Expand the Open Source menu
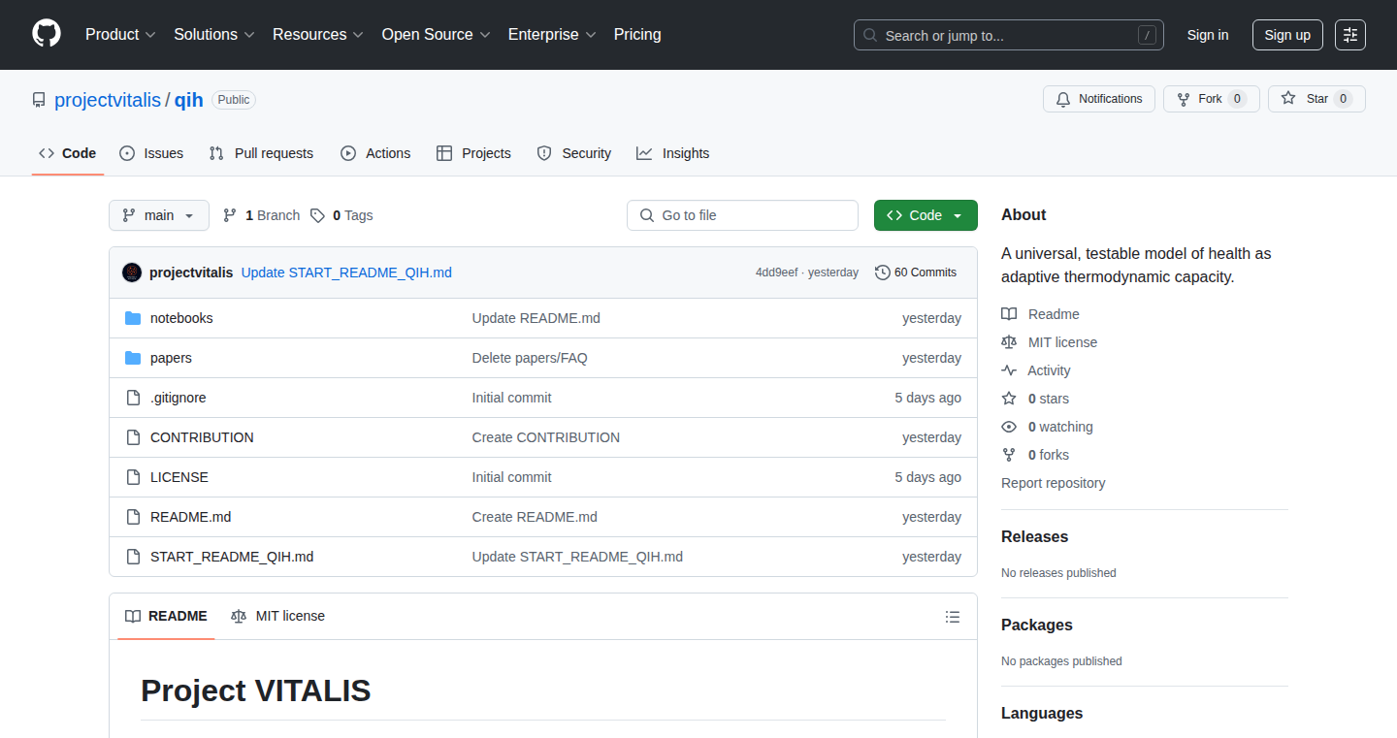1397x738 pixels. click(x=436, y=34)
